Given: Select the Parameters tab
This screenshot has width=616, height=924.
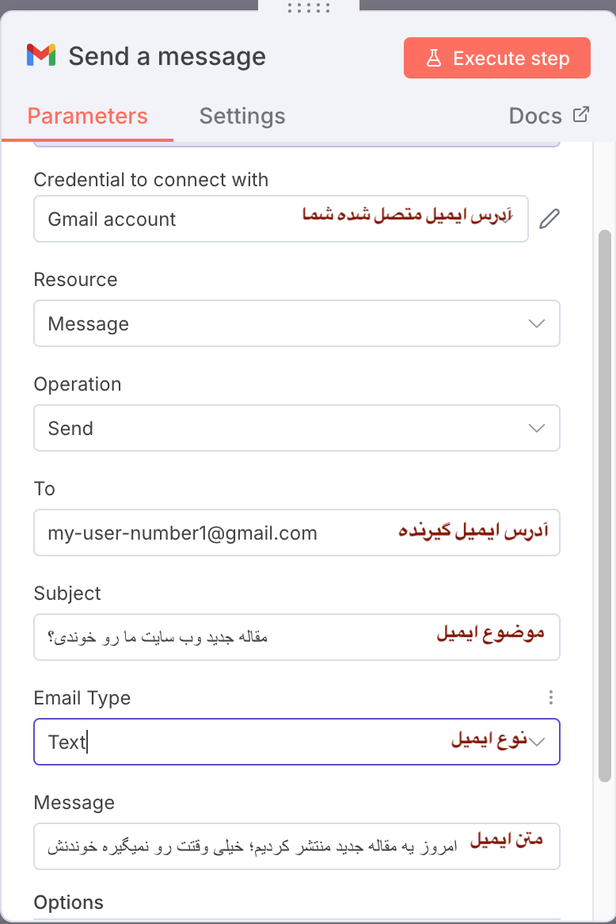Looking at the screenshot, I should point(87,116).
